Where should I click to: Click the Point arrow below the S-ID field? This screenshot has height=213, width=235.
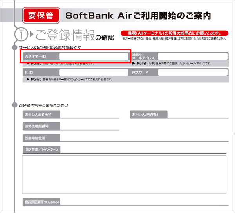pyautogui.click(x=27, y=79)
